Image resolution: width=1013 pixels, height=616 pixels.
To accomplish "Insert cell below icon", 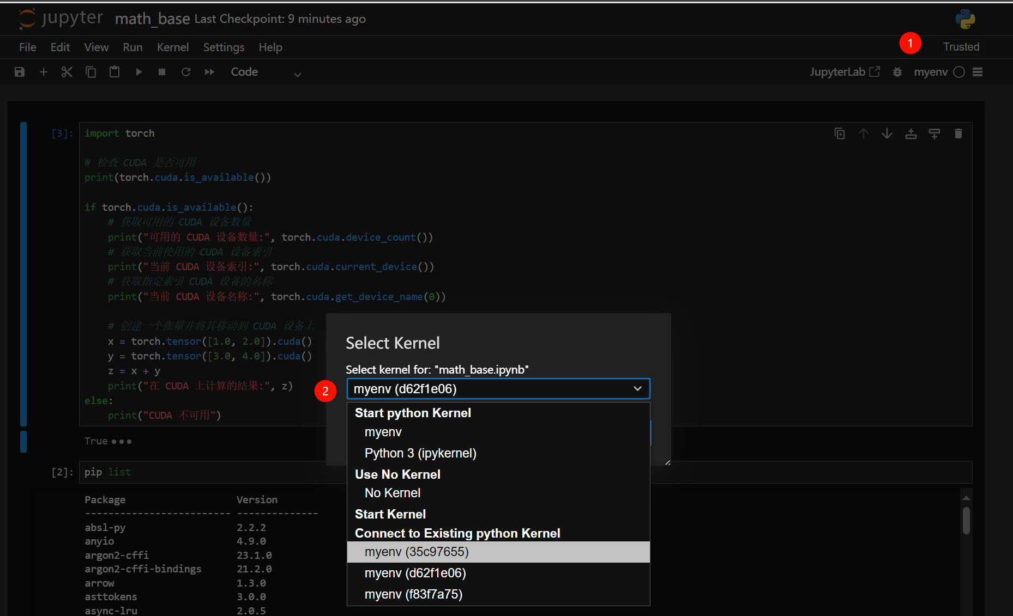I will (x=934, y=133).
